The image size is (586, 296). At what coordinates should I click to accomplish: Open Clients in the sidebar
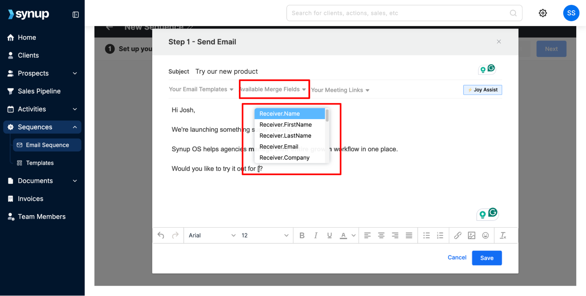(42, 55)
